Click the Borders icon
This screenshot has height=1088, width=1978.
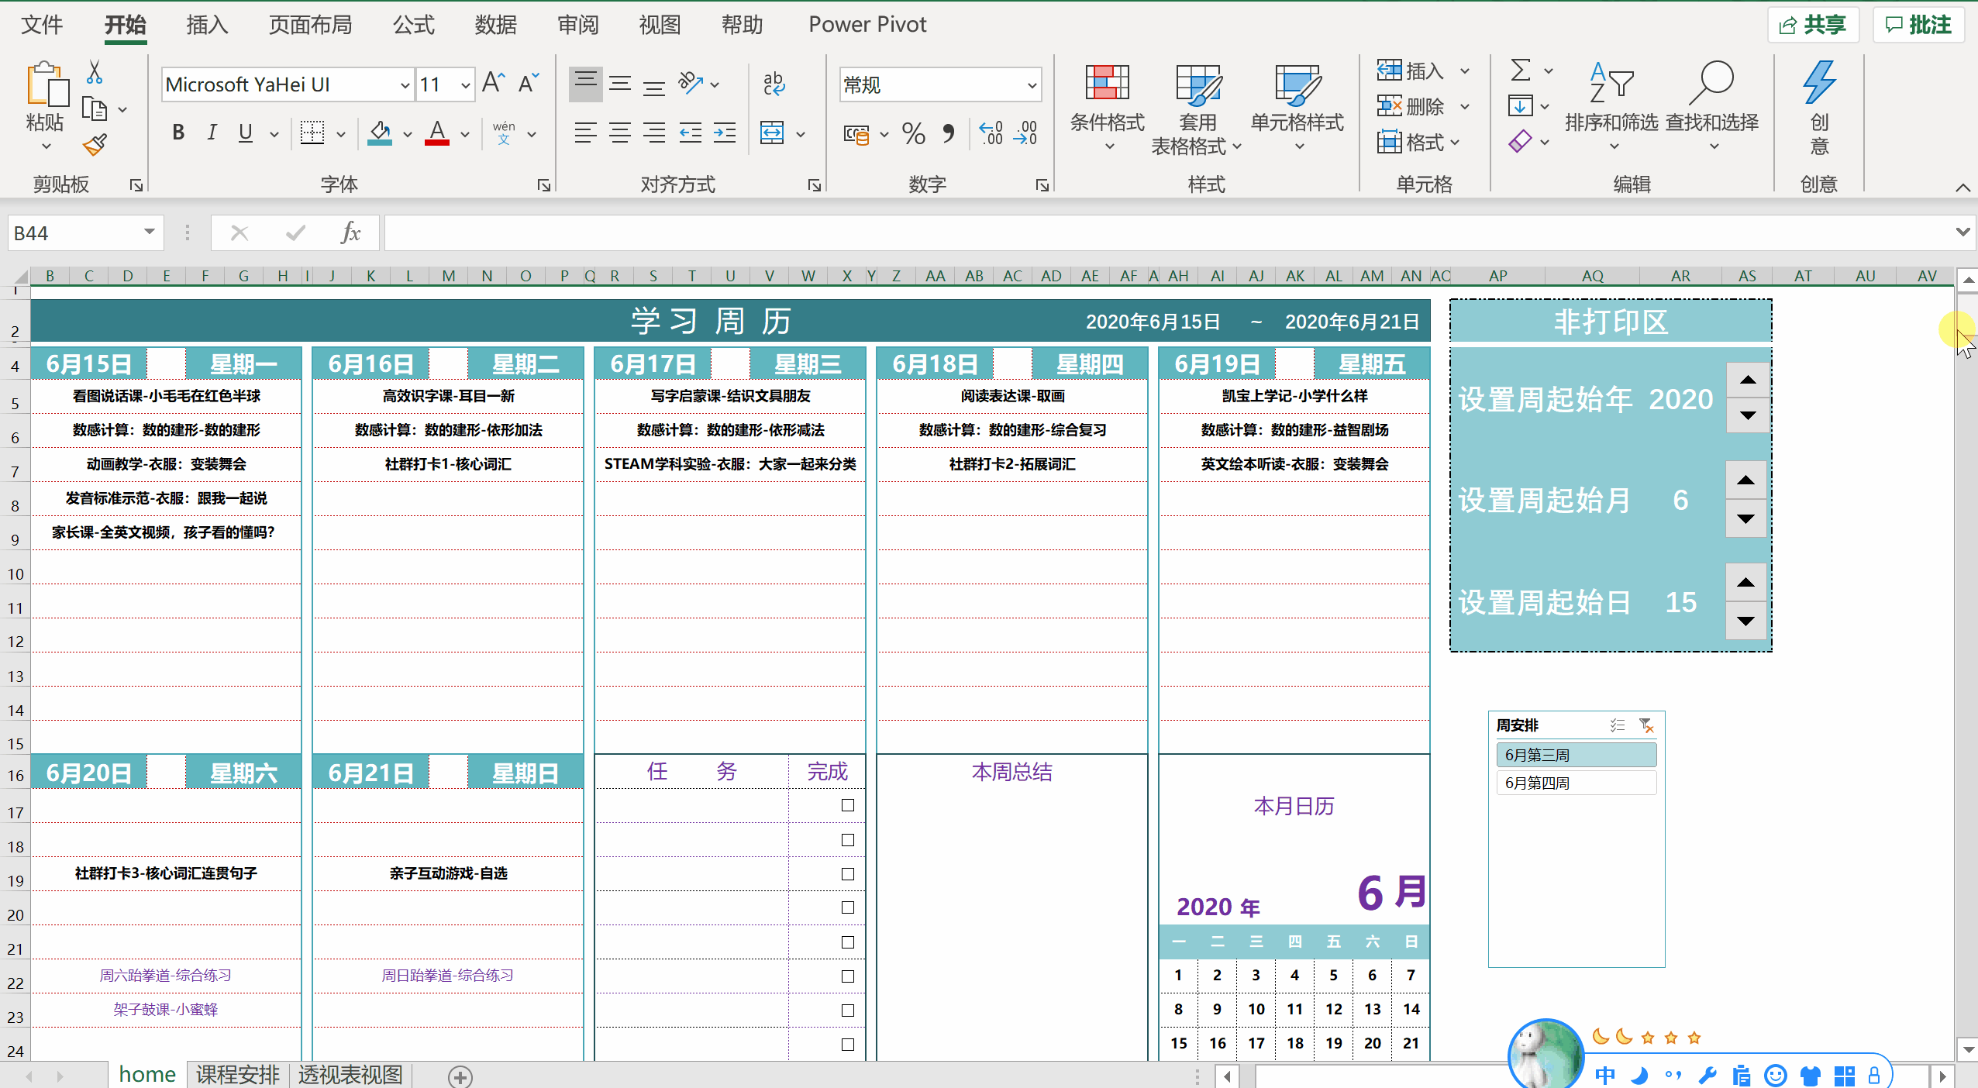312,133
